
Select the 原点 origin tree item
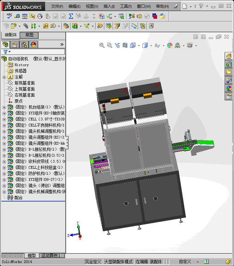point(18,101)
